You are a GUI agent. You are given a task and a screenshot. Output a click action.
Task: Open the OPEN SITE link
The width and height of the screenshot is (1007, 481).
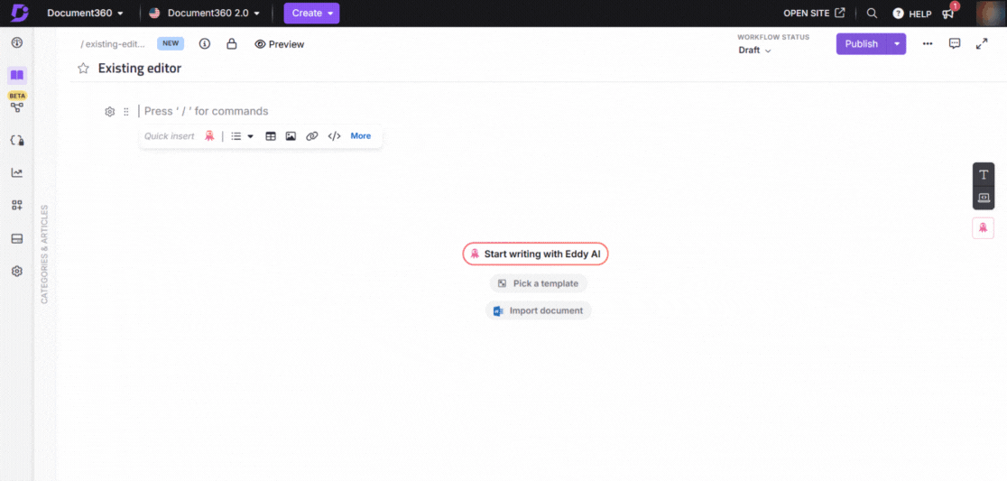[814, 13]
